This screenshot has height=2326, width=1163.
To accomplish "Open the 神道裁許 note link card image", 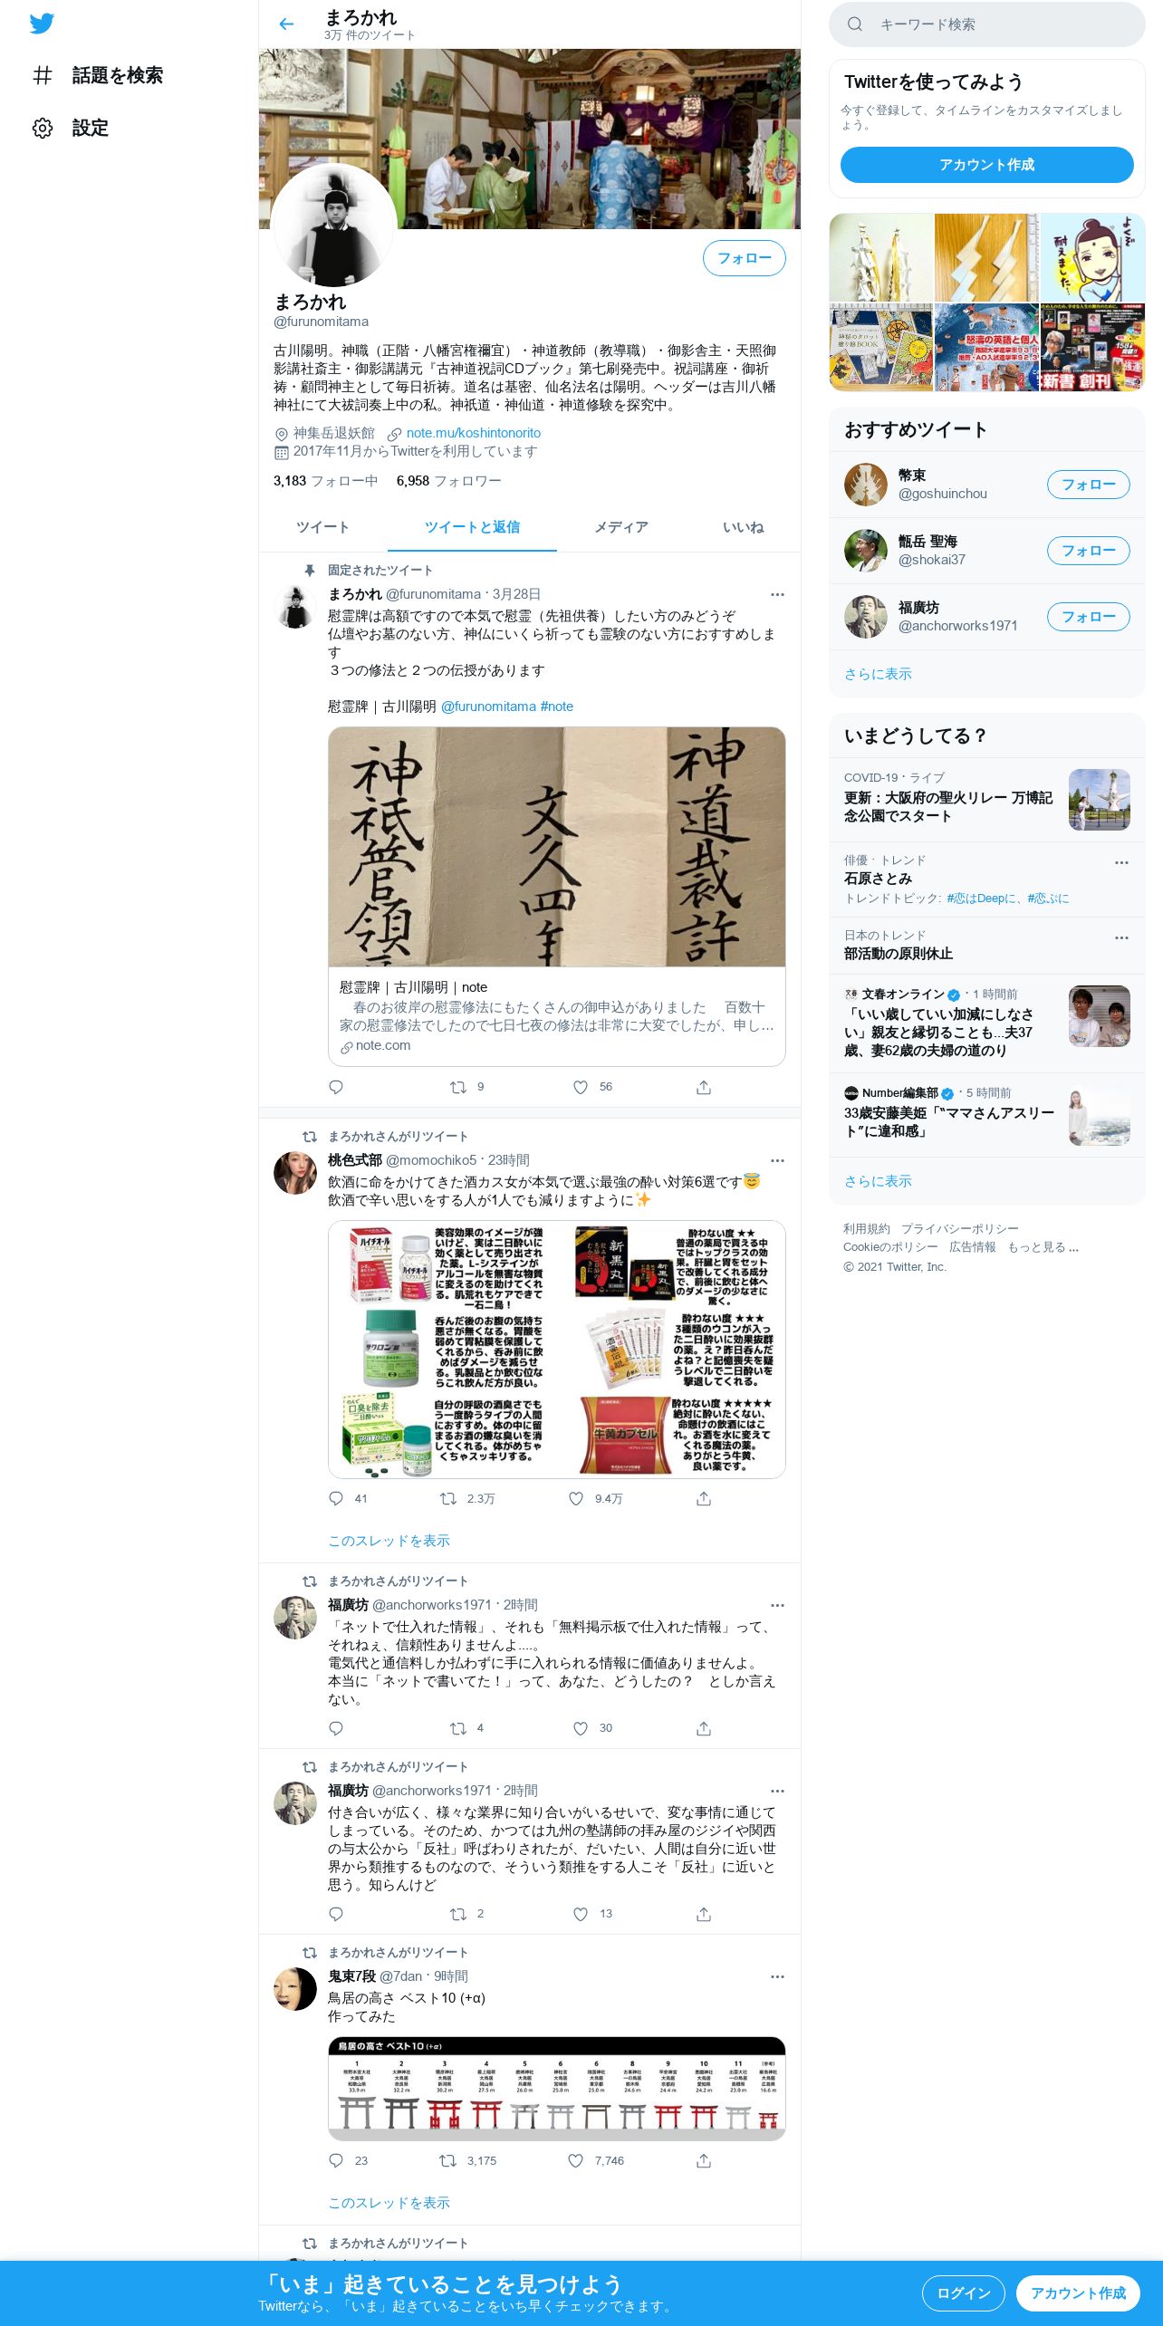I will point(557,847).
